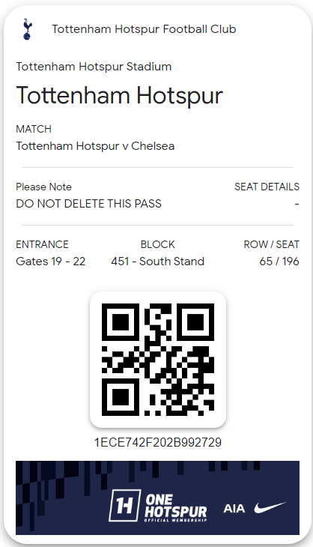Image resolution: width=313 pixels, height=547 pixels.
Task: Click the AIA sponsor logo
Action: pyautogui.click(x=234, y=509)
